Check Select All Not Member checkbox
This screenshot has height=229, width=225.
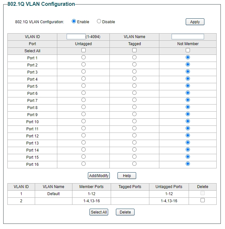tap(188, 50)
